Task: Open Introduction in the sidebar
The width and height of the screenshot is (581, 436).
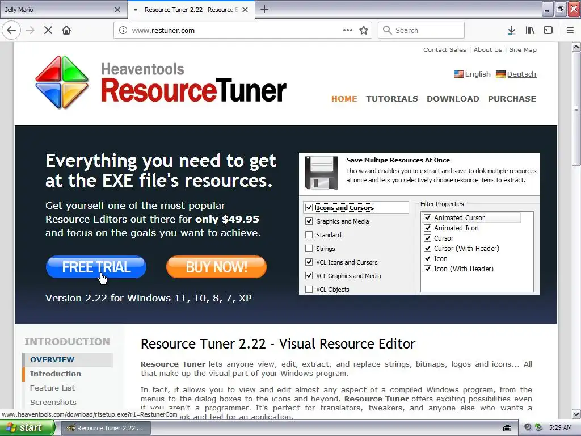Action: tap(55, 374)
